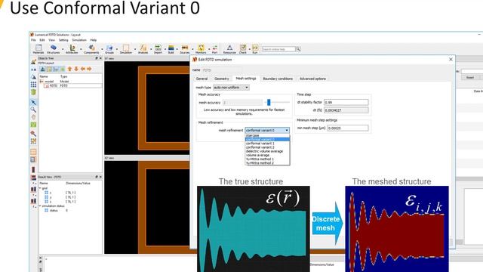Choose conformal variant 2 option
The image size is (483, 272).
click(x=267, y=147)
